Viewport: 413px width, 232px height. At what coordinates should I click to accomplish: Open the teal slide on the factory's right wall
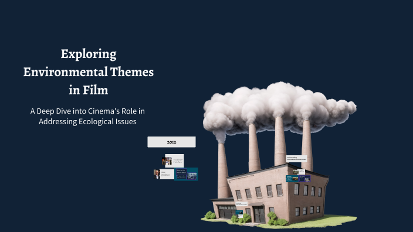pos(292,179)
